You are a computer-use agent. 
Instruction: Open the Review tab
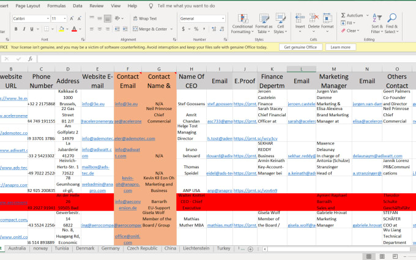tap(96, 6)
